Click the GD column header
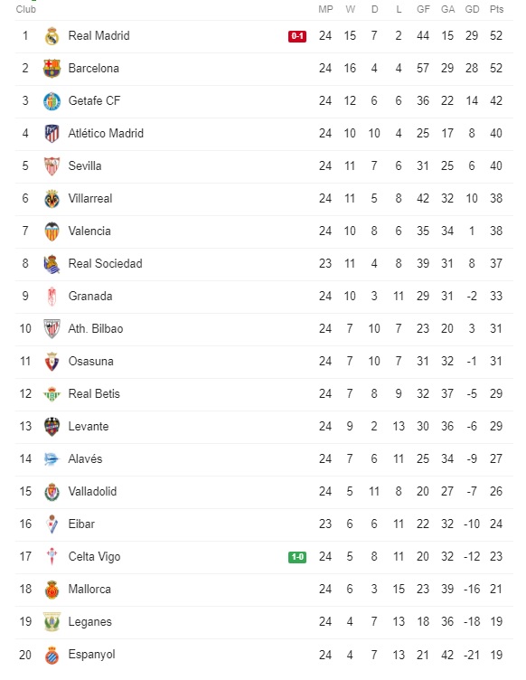This screenshot has width=526, height=680. 473,9
